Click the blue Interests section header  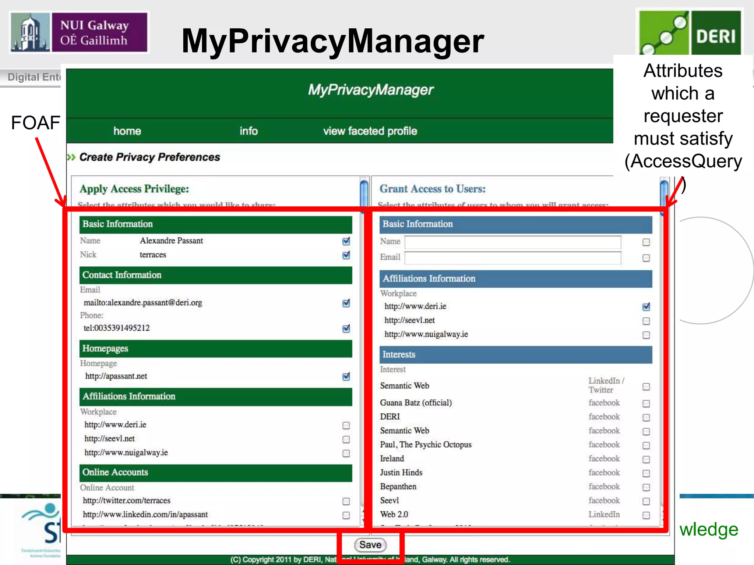click(x=516, y=355)
